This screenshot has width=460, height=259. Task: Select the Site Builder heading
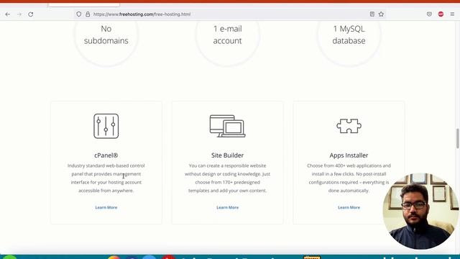pyautogui.click(x=227, y=155)
